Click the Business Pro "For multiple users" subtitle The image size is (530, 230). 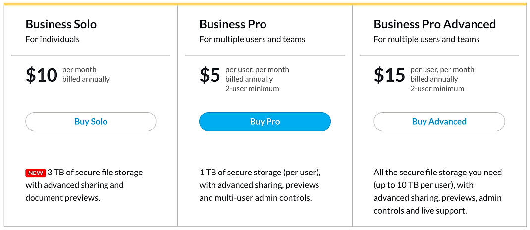[x=252, y=39]
